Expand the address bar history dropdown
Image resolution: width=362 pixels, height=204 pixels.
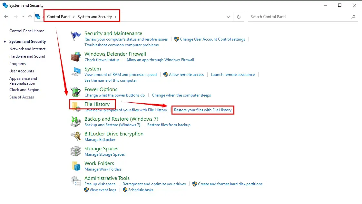coord(228,17)
